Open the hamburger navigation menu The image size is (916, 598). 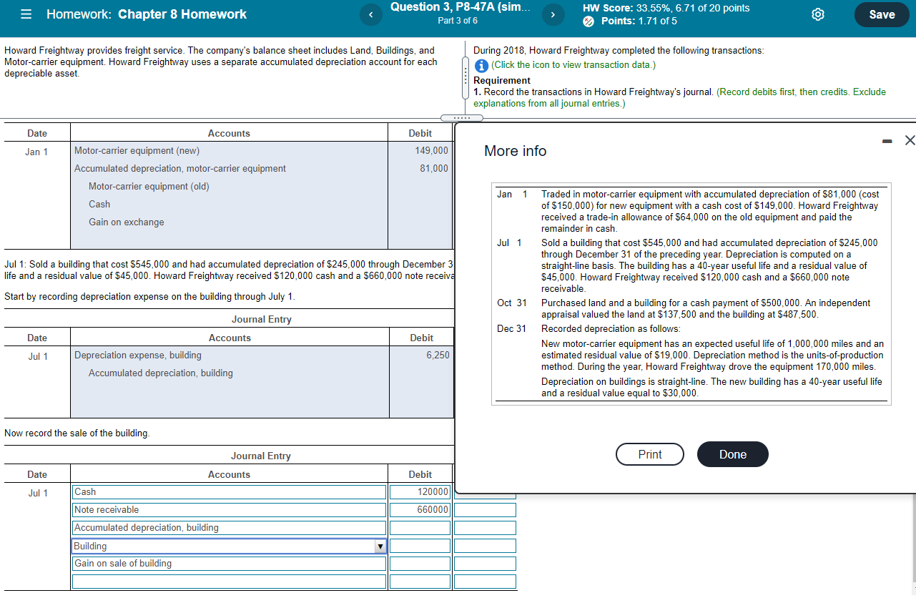pyautogui.click(x=25, y=14)
